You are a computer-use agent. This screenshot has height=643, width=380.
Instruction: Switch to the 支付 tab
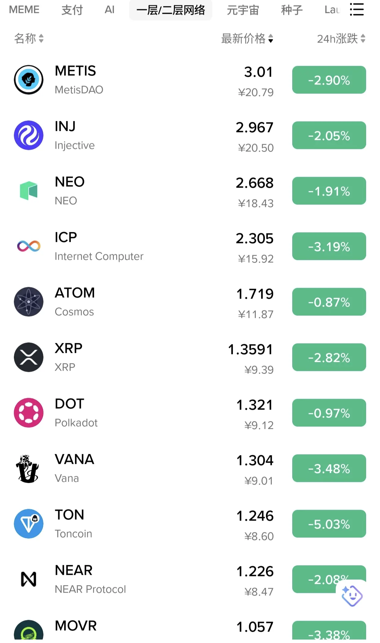[x=72, y=10]
